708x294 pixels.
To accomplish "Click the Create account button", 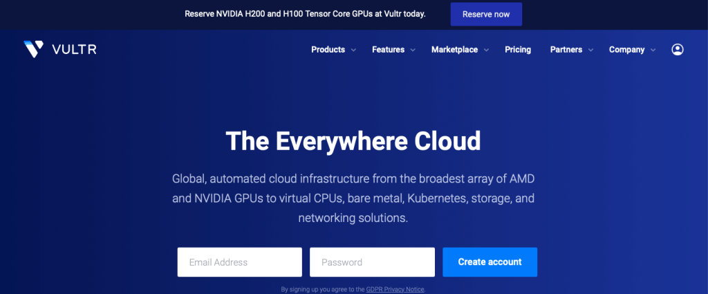I will click(490, 262).
